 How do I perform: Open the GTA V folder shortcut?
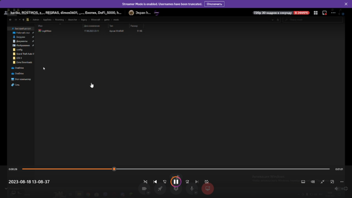19,58
